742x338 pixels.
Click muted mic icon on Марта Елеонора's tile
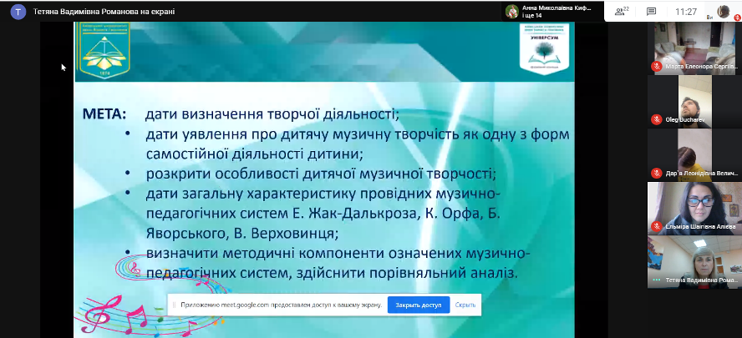pyautogui.click(x=656, y=66)
